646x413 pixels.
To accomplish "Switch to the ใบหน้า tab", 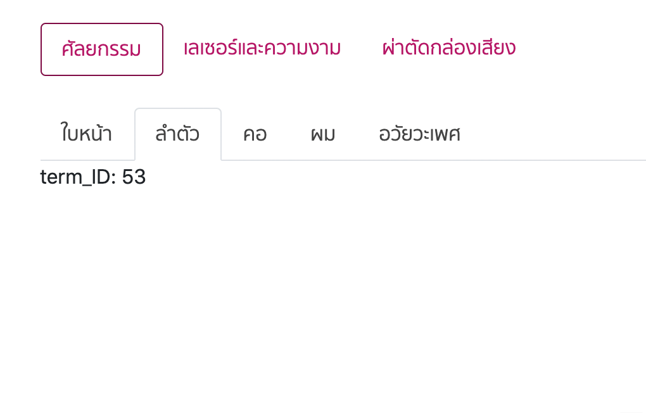I will [87, 134].
